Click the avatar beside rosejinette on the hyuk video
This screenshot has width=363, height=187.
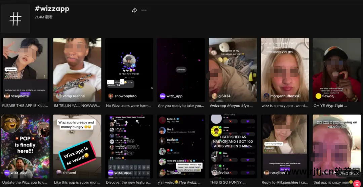coord(7,96)
